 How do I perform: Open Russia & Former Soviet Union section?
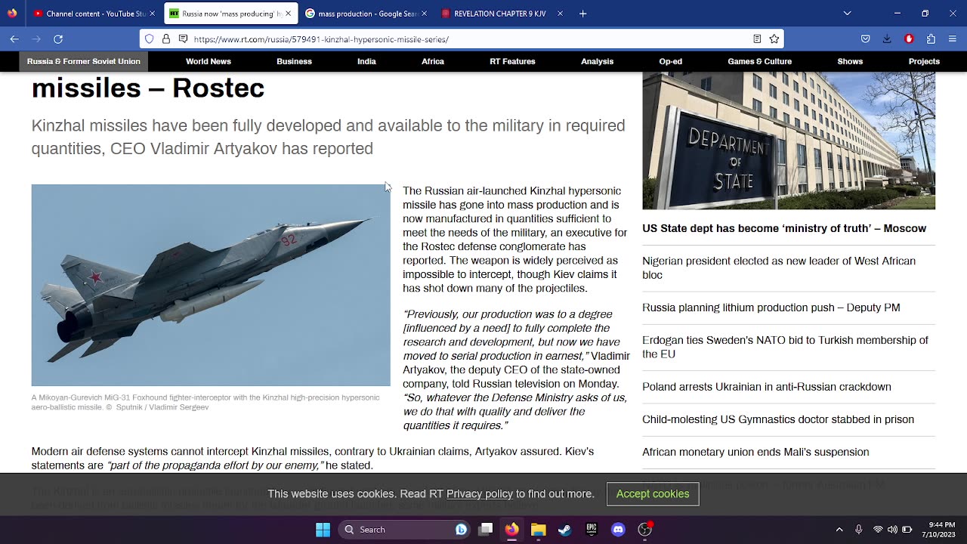click(84, 61)
